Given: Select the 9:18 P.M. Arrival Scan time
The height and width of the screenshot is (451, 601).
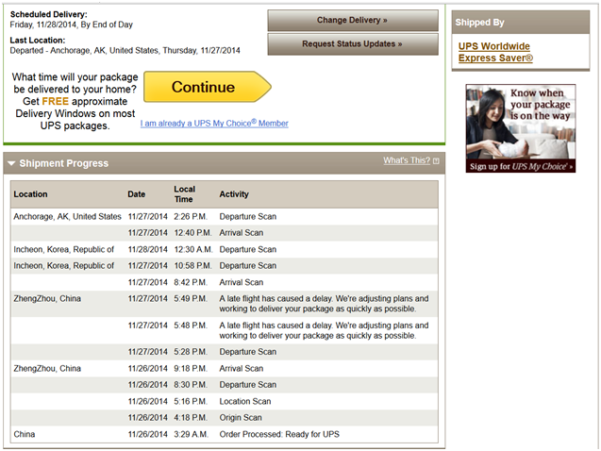Looking at the screenshot, I should [x=191, y=369].
